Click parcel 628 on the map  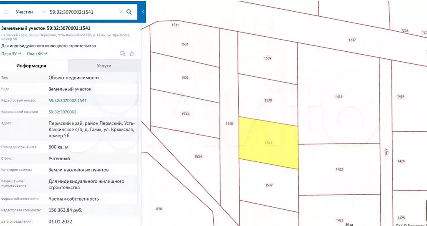point(159,209)
